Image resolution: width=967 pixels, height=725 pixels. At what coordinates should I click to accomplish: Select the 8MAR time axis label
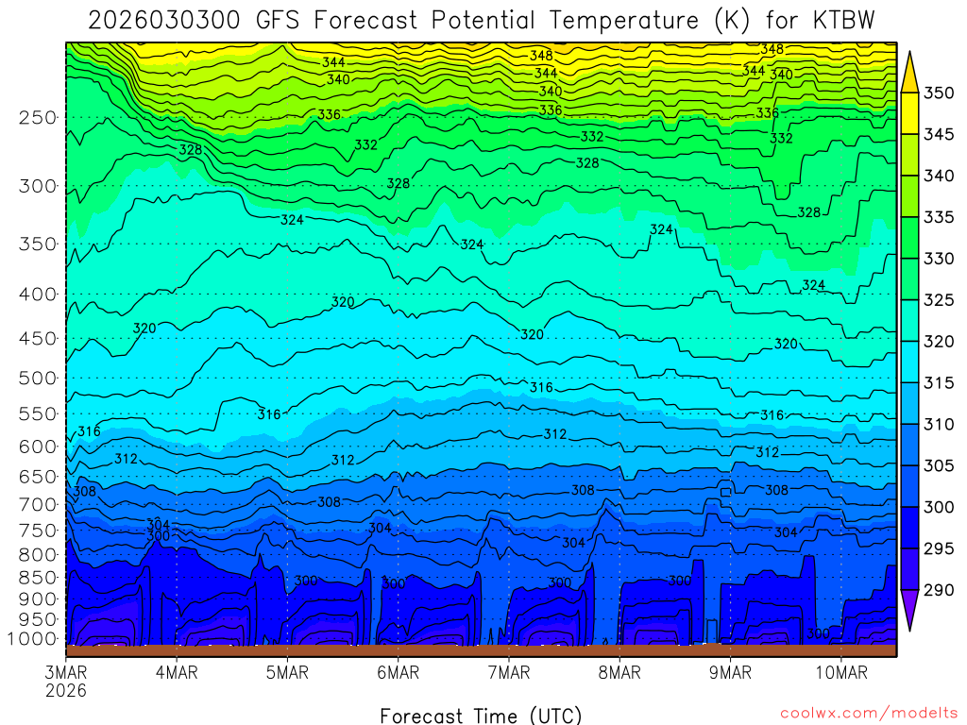point(619,672)
